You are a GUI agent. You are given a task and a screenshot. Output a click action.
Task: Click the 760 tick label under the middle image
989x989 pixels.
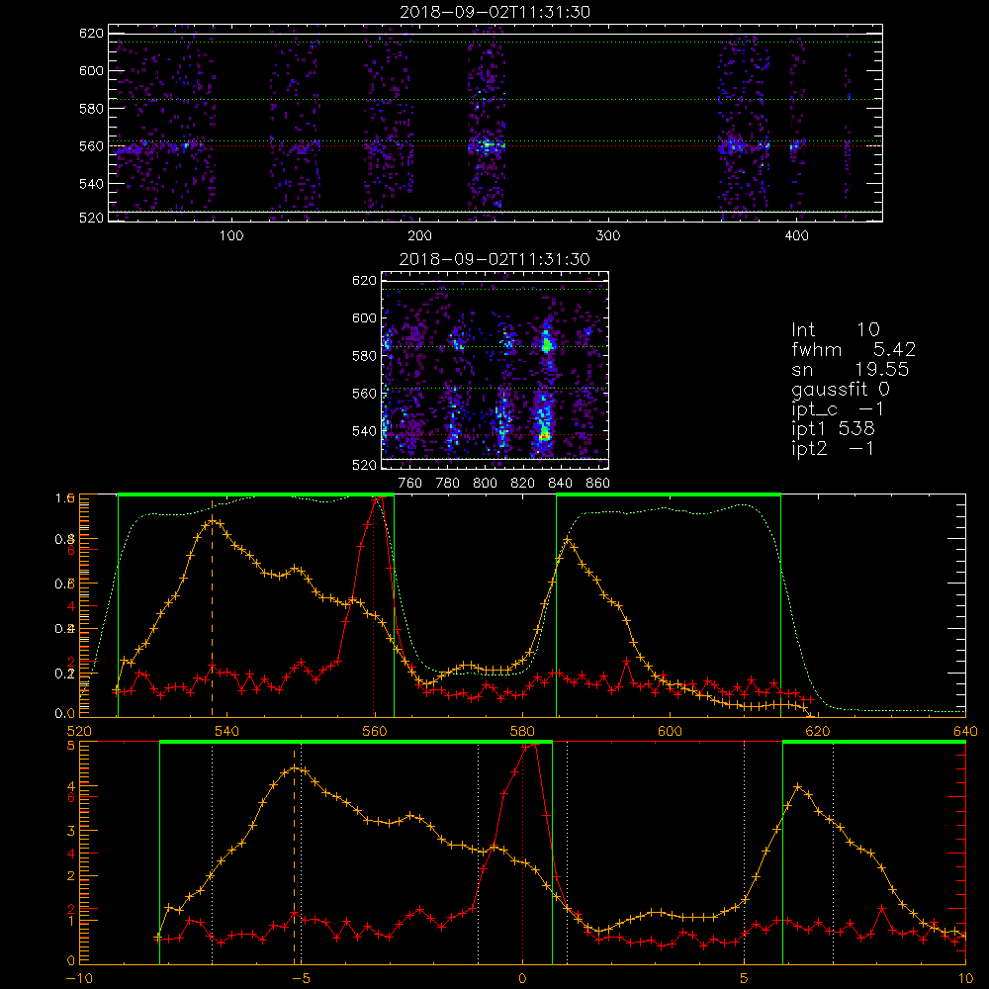tap(410, 484)
